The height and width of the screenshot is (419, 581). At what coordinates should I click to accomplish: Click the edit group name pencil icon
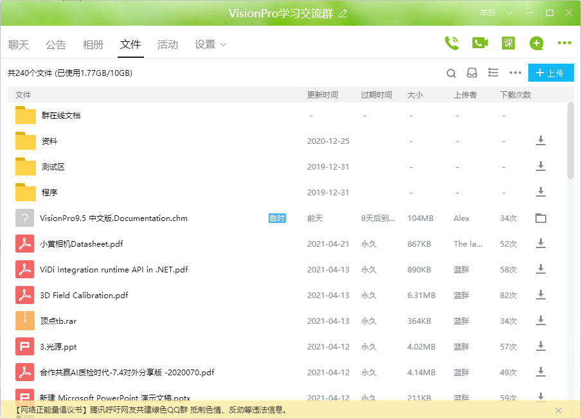point(343,13)
